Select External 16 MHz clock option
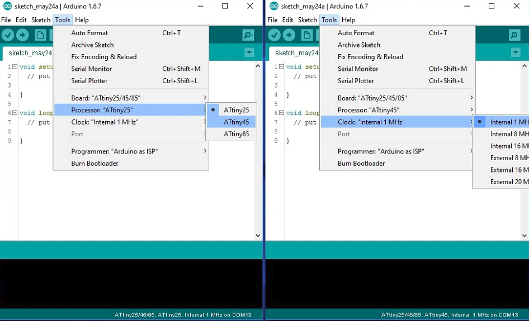 click(501, 170)
